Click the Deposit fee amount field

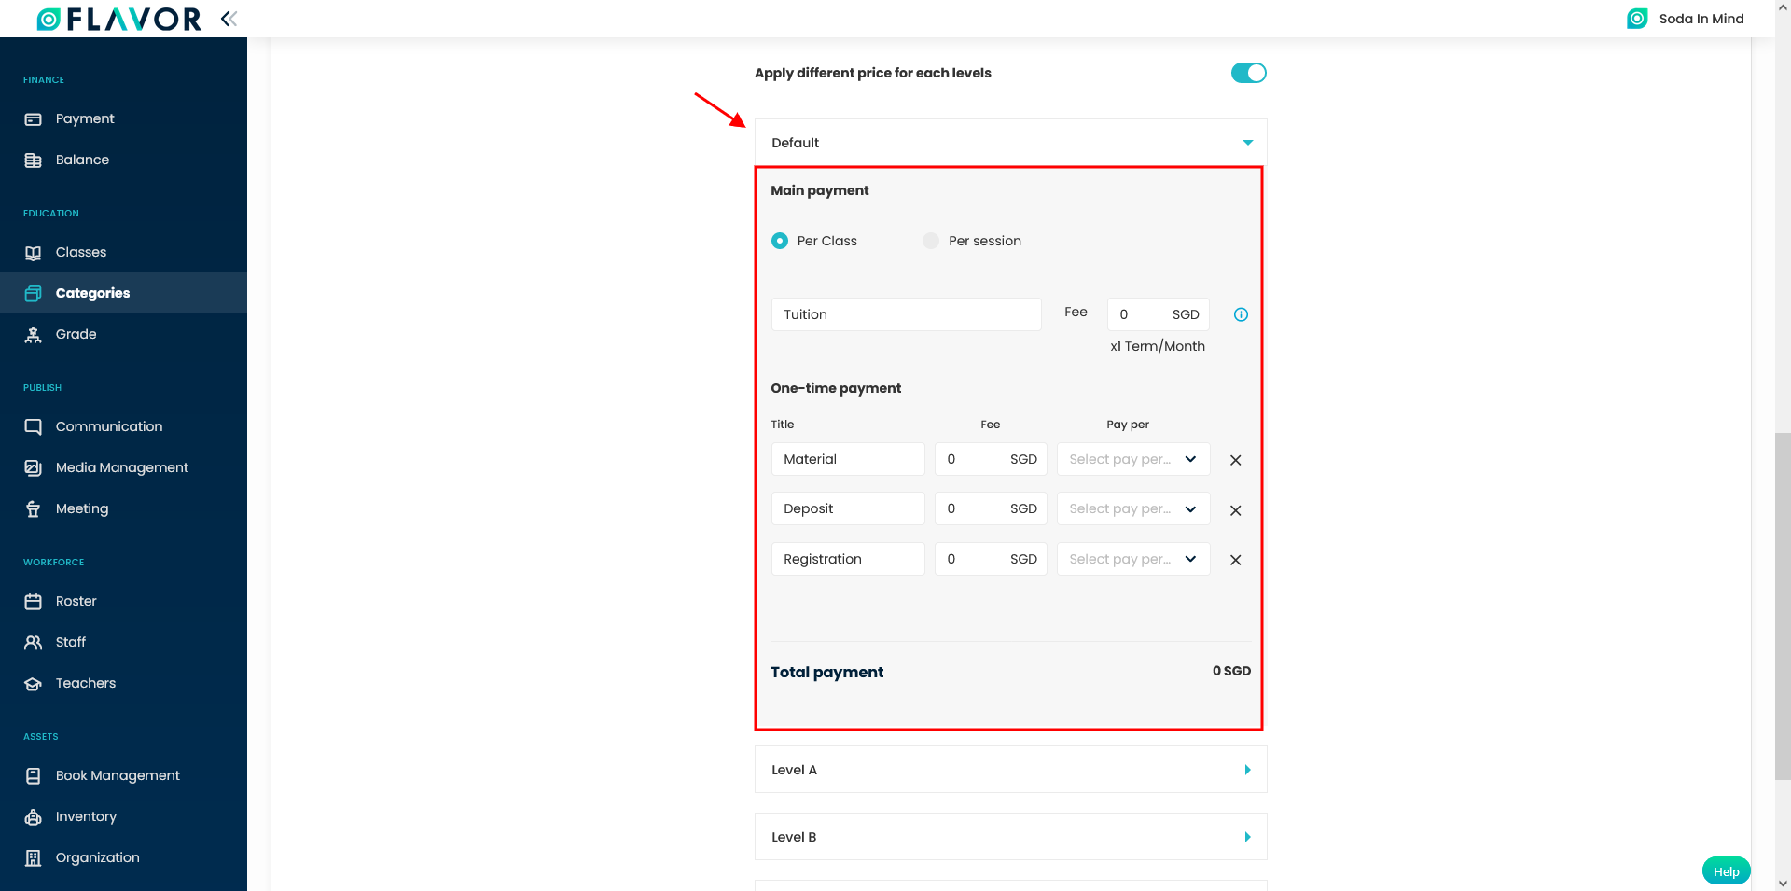pos(991,508)
